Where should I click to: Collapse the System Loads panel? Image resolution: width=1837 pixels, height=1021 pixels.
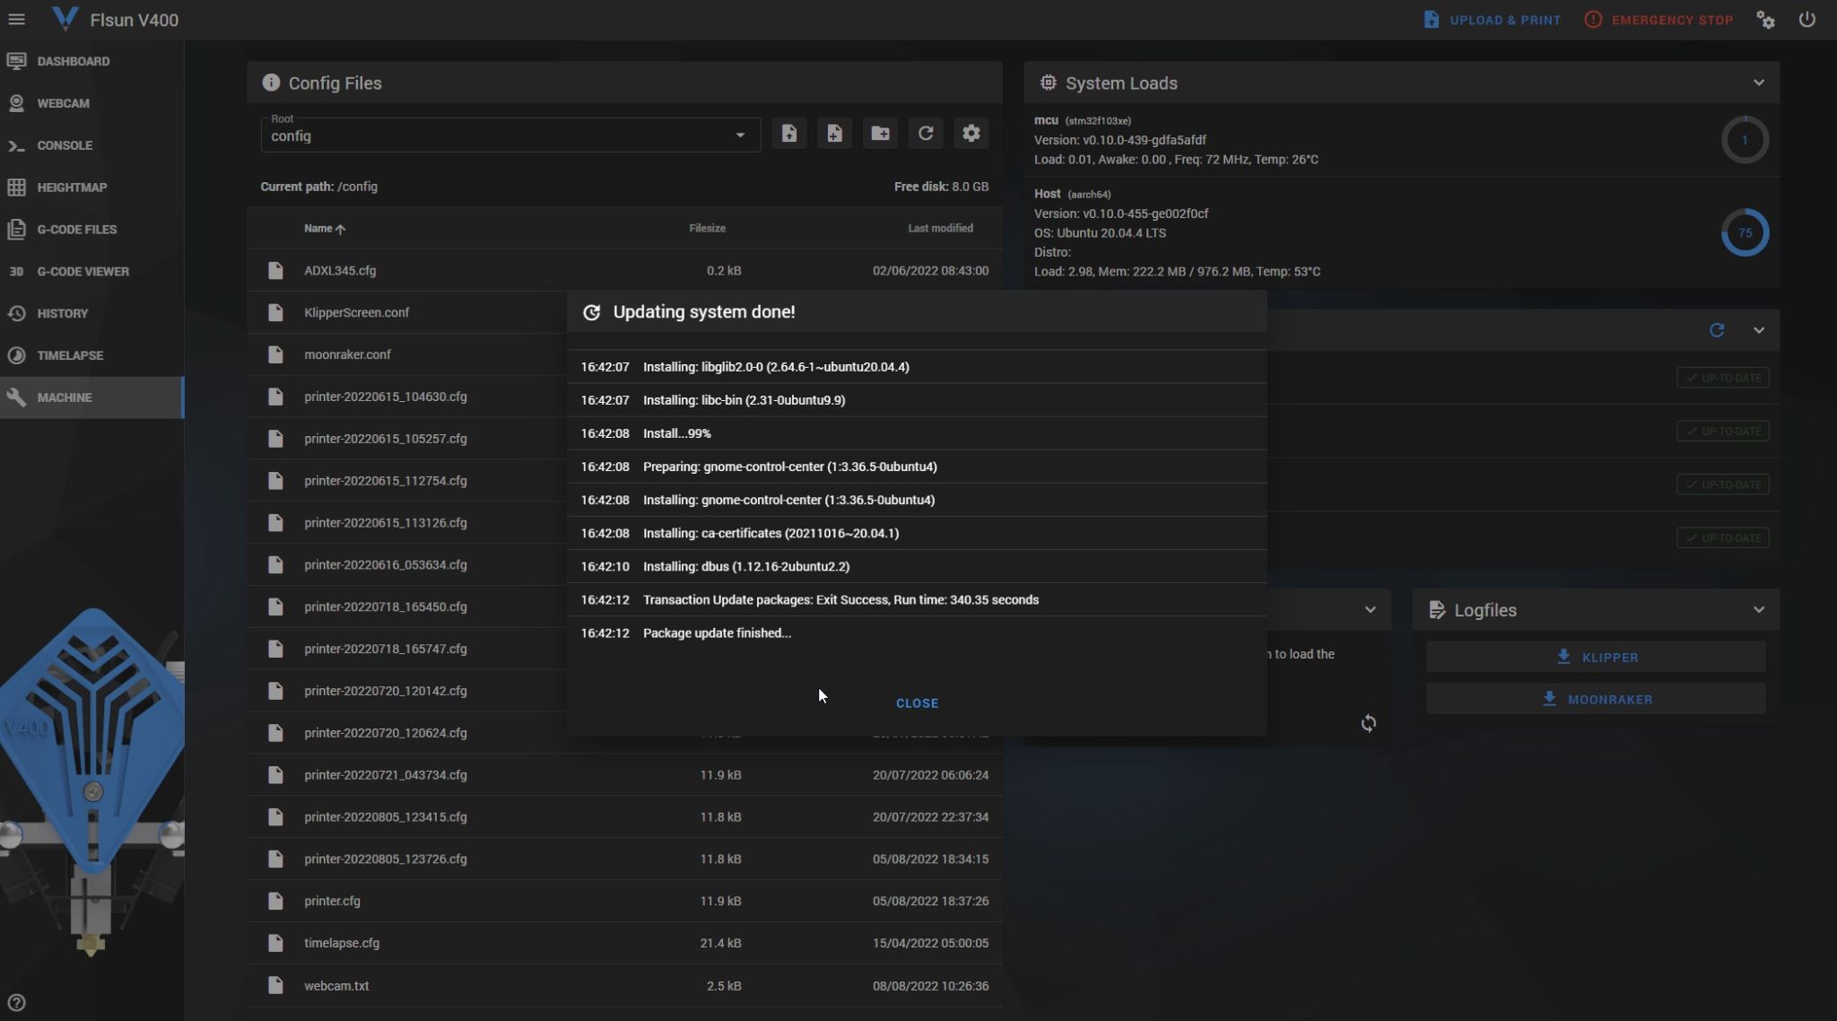coord(1758,83)
